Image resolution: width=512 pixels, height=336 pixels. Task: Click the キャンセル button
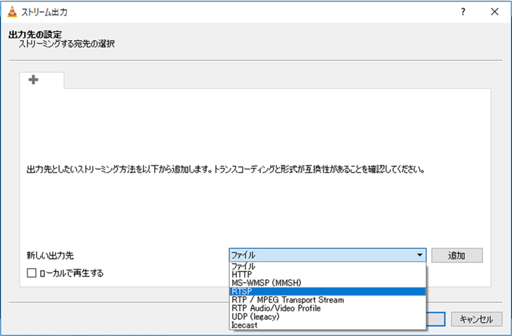point(476,319)
